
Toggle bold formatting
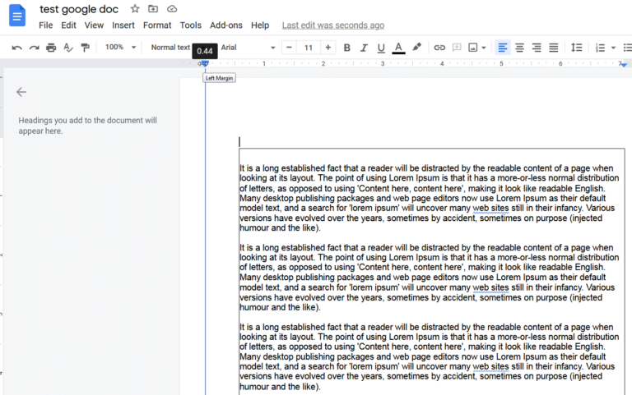(347, 48)
